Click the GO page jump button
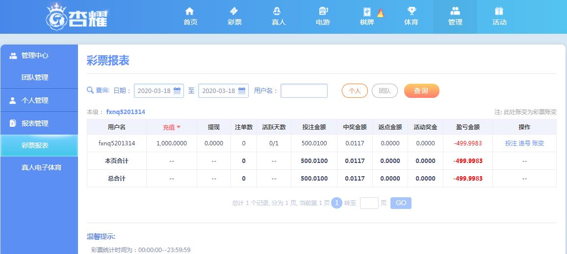The width and height of the screenshot is (567, 254). click(x=401, y=203)
